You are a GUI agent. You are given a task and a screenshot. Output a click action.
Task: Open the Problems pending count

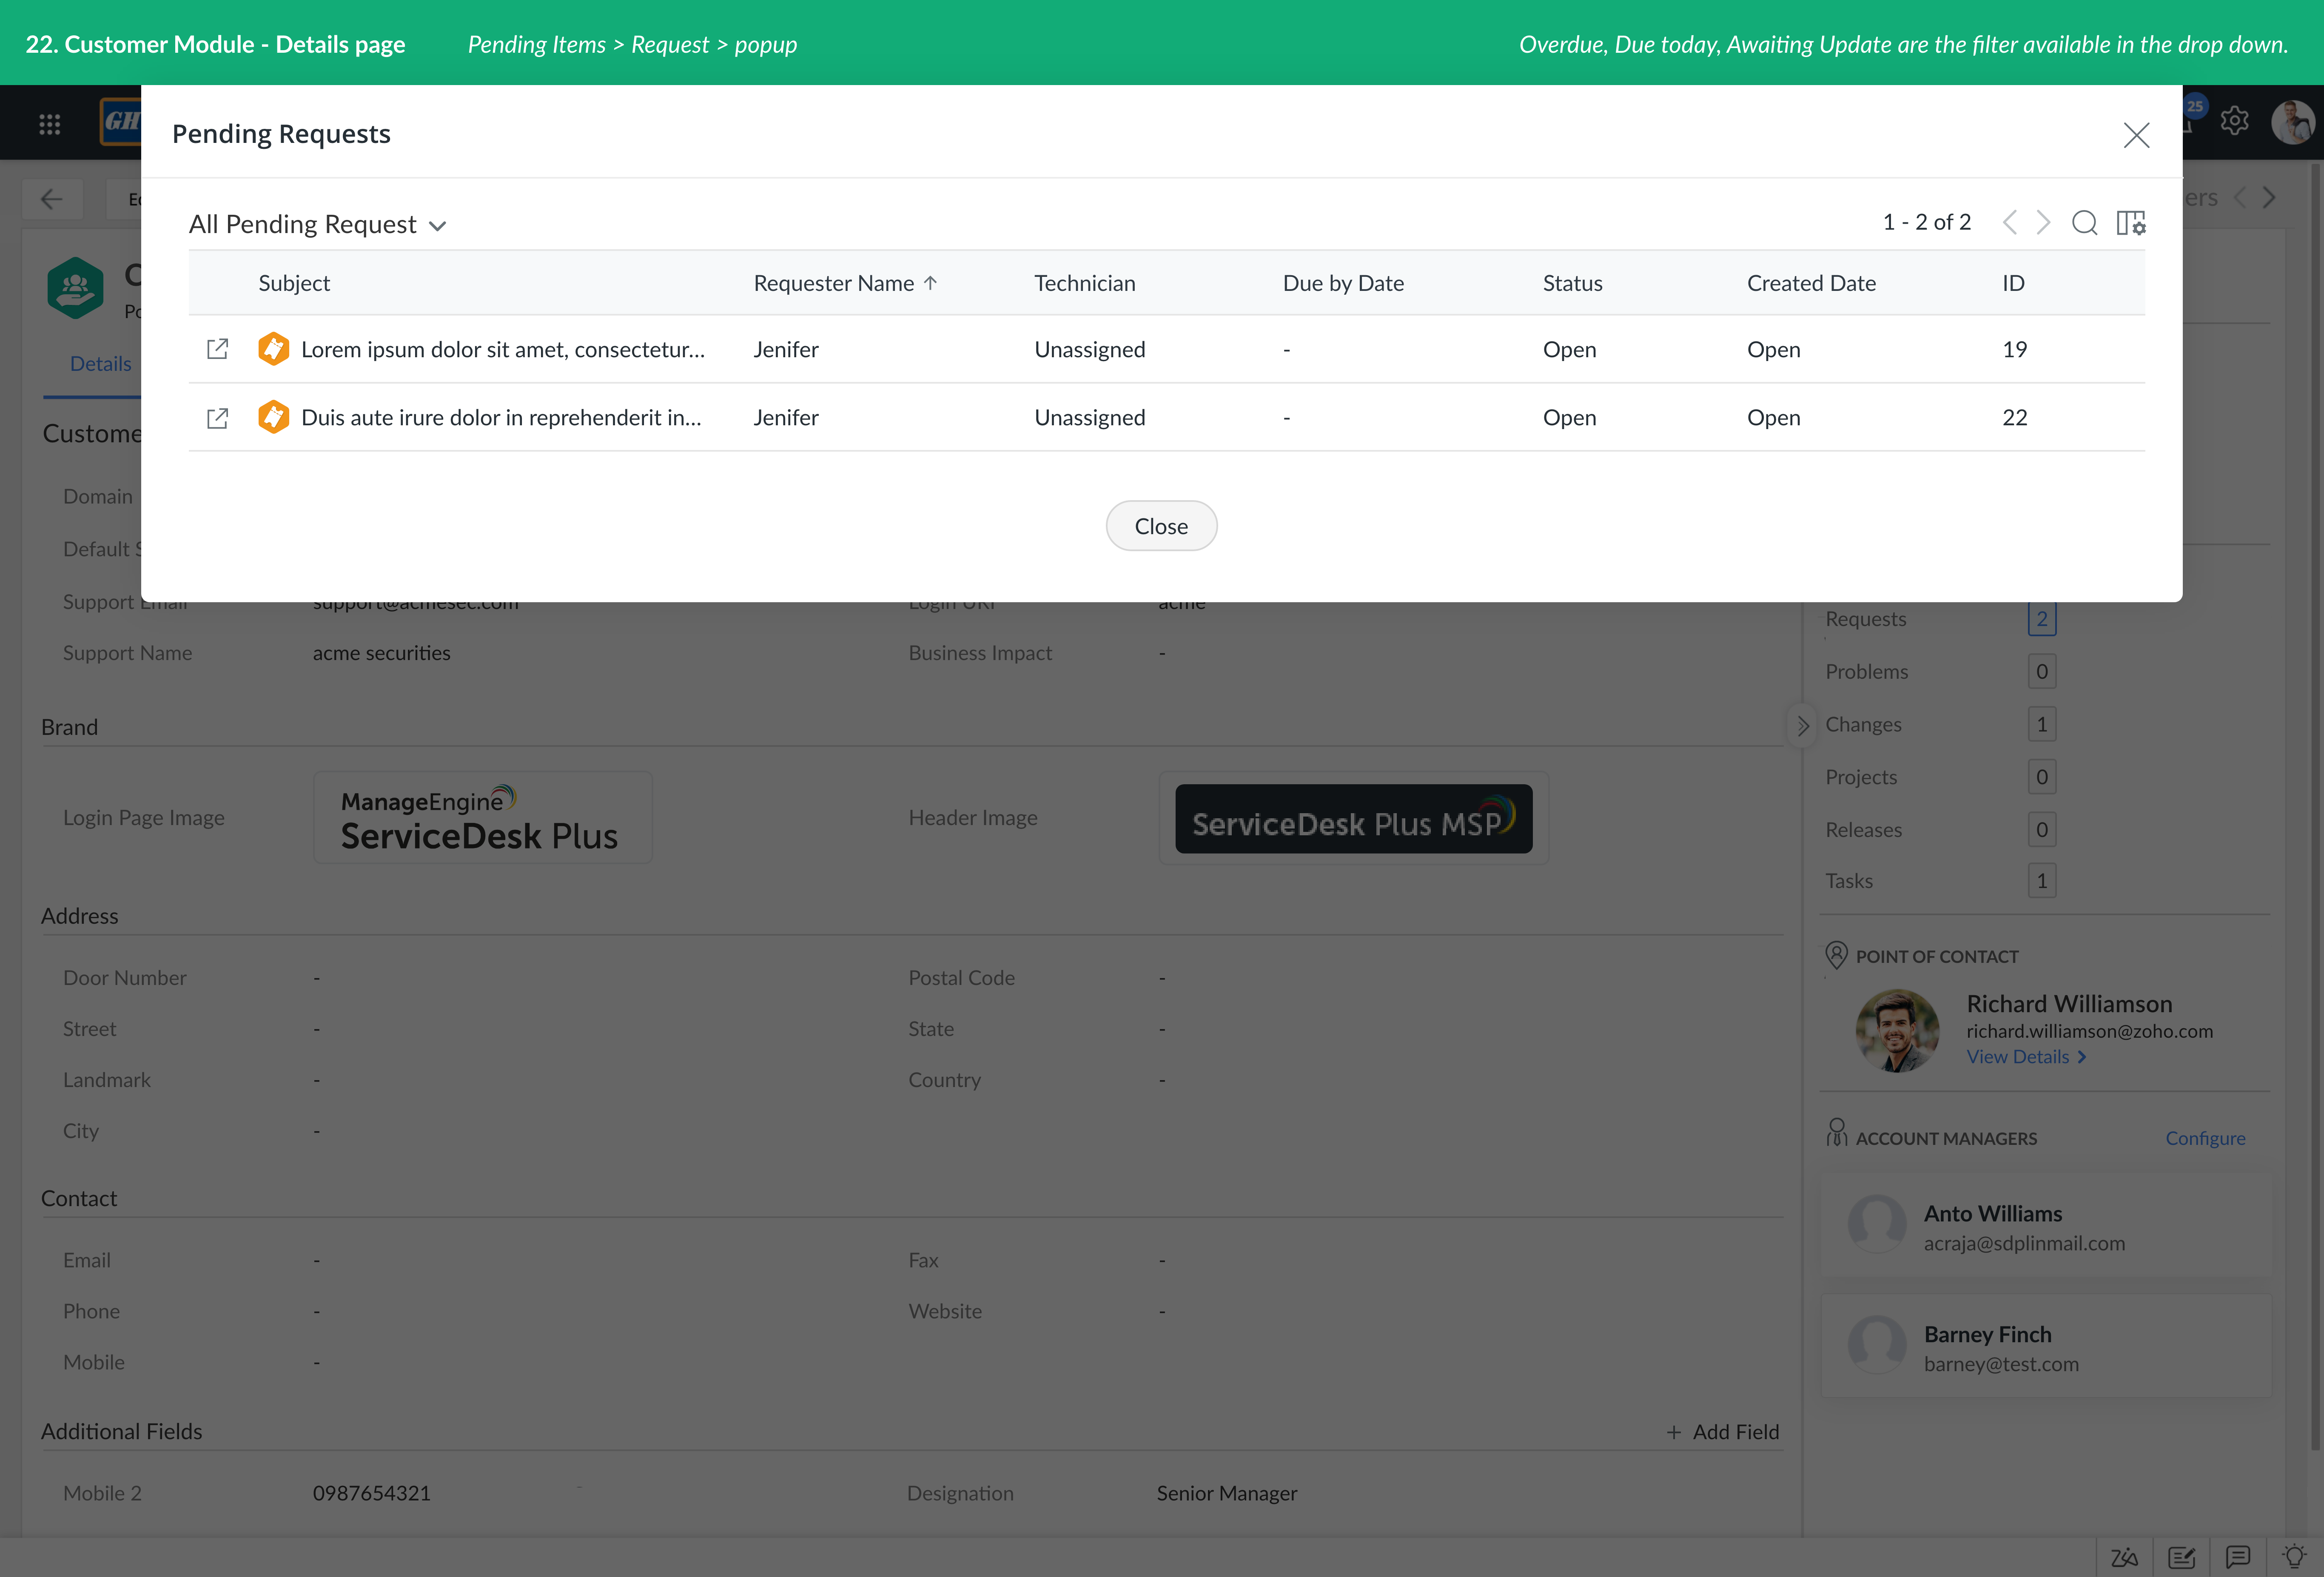pyautogui.click(x=2041, y=672)
